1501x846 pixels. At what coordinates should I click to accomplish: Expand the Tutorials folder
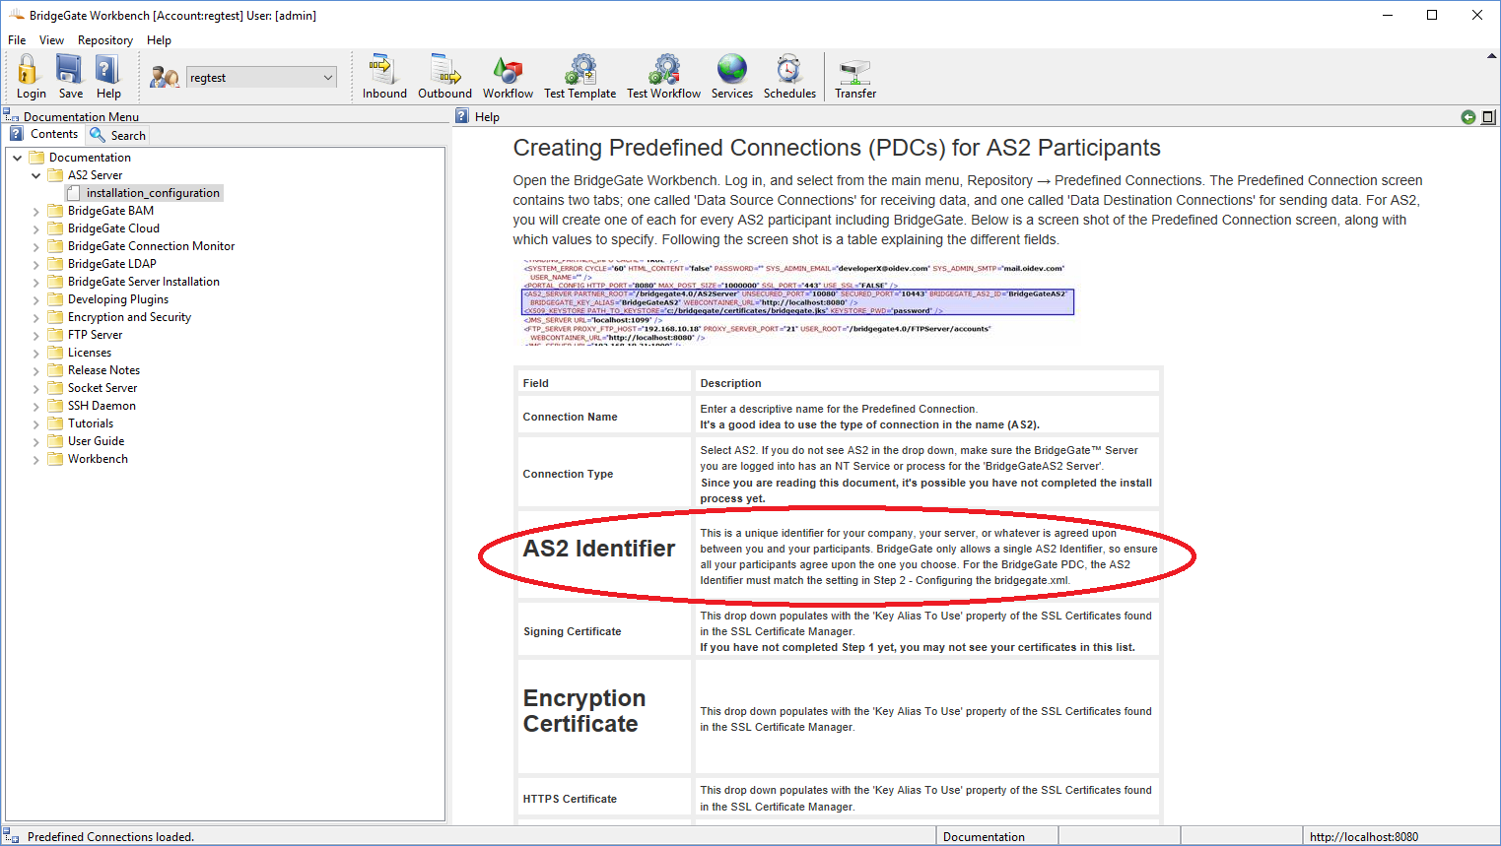coord(36,423)
